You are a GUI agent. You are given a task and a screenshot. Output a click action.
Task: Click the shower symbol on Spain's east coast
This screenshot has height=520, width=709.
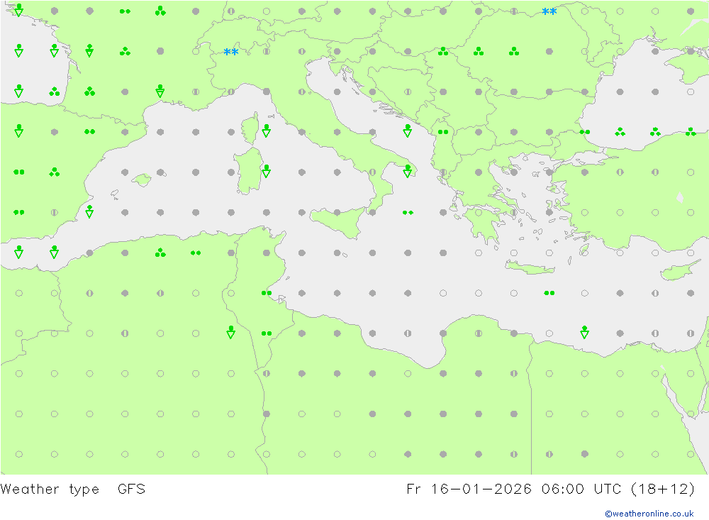(89, 211)
